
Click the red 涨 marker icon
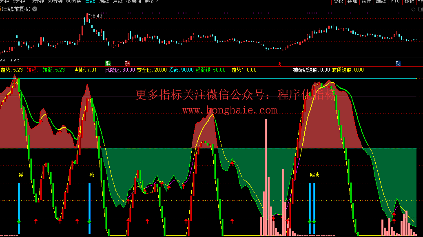point(127,63)
